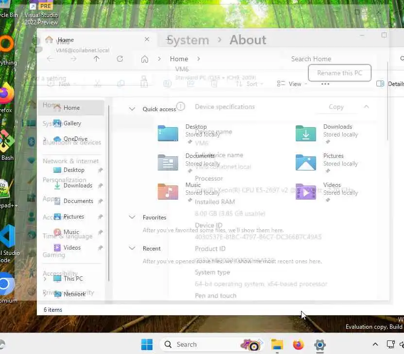Click Rename this PC in the Settings window
The width and height of the screenshot is (404, 354).
pos(339,73)
